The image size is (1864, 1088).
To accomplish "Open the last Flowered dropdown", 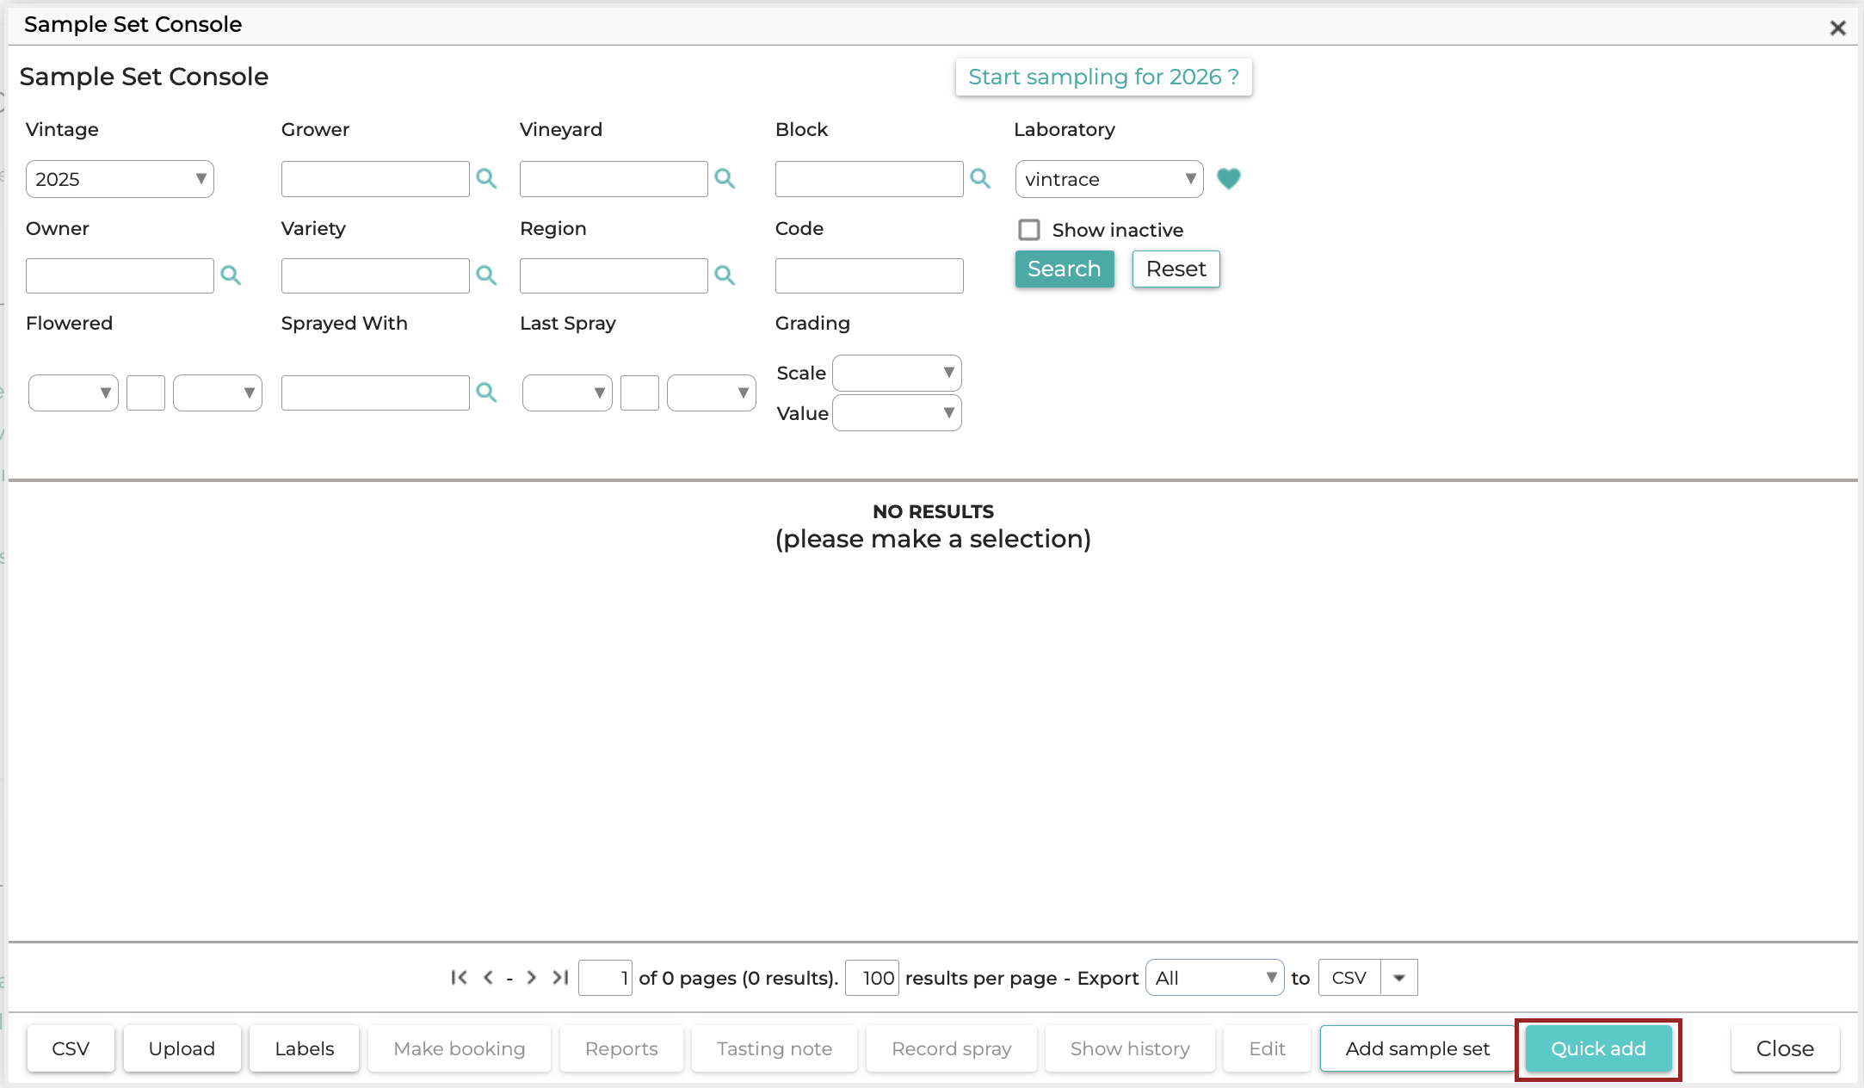I will (218, 393).
